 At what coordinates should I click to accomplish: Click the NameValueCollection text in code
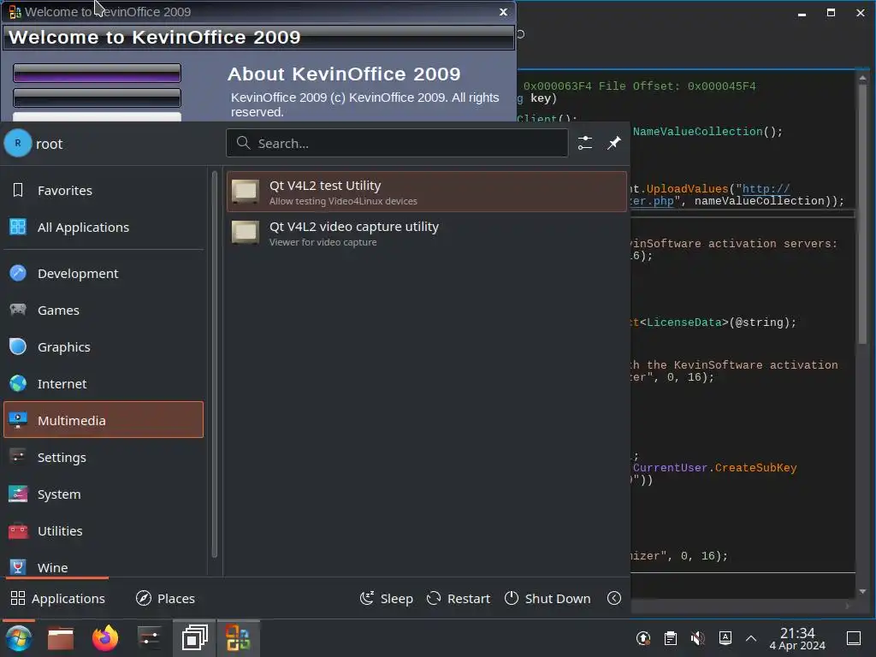pos(697,132)
